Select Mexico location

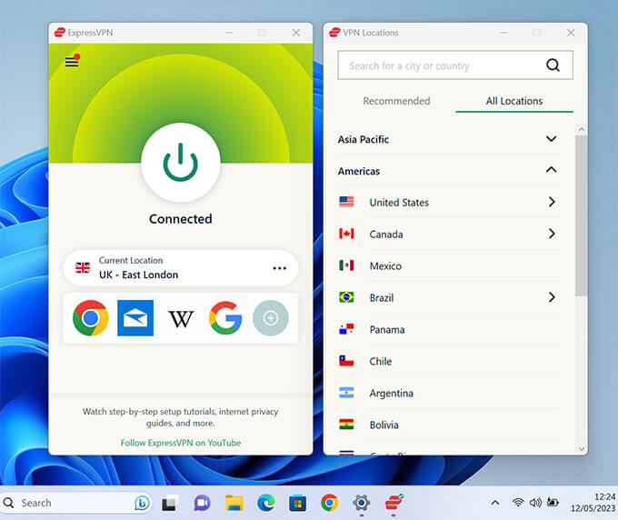(x=448, y=265)
